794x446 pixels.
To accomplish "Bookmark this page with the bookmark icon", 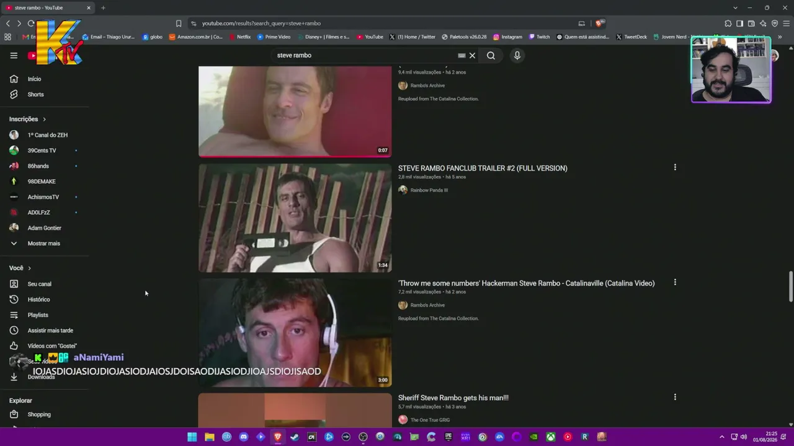I will pos(179,24).
